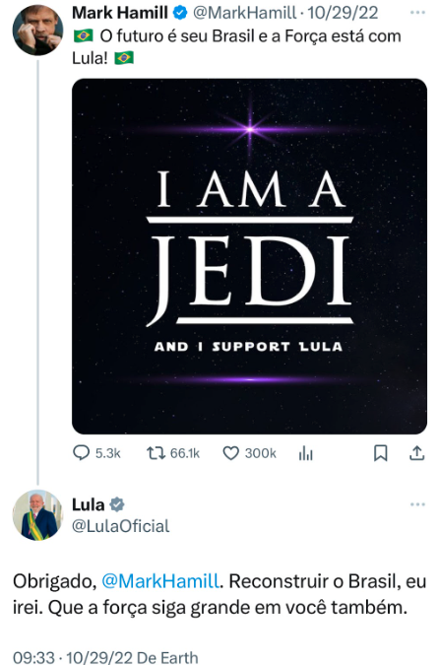Viewport: 439px width, 665px height.
Task: Click the Mark Hamill display name
Action: click(120, 13)
